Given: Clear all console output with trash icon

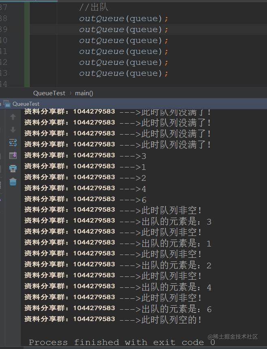Looking at the screenshot, I should click(x=13, y=182).
